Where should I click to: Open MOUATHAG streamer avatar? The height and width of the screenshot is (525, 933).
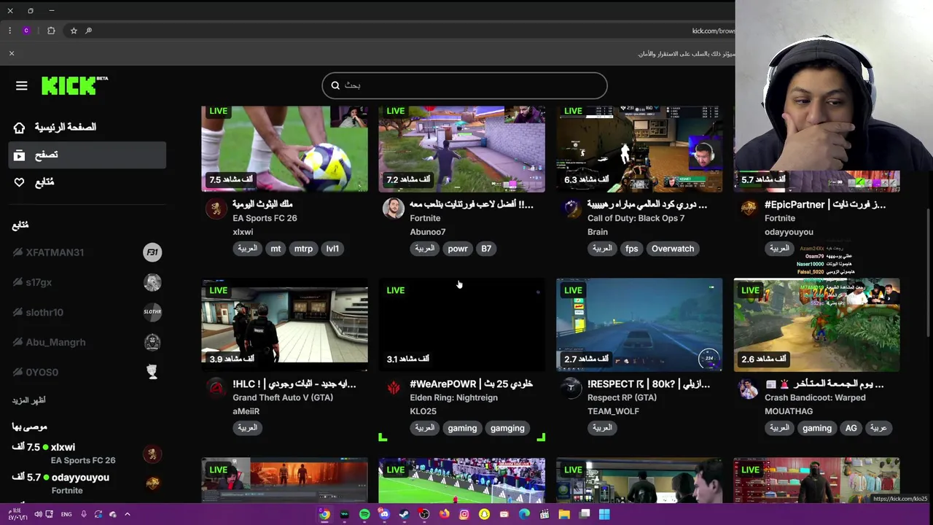748,388
